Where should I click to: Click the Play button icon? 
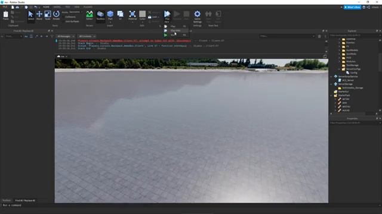167,14
